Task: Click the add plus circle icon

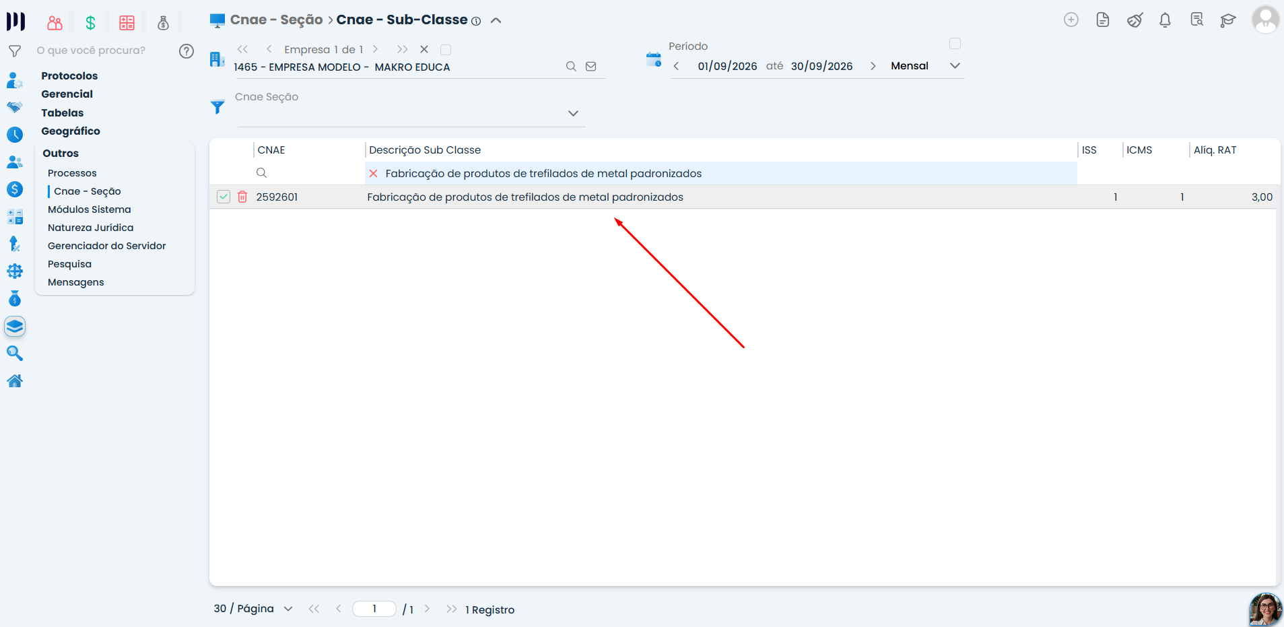Action: click(x=1071, y=20)
